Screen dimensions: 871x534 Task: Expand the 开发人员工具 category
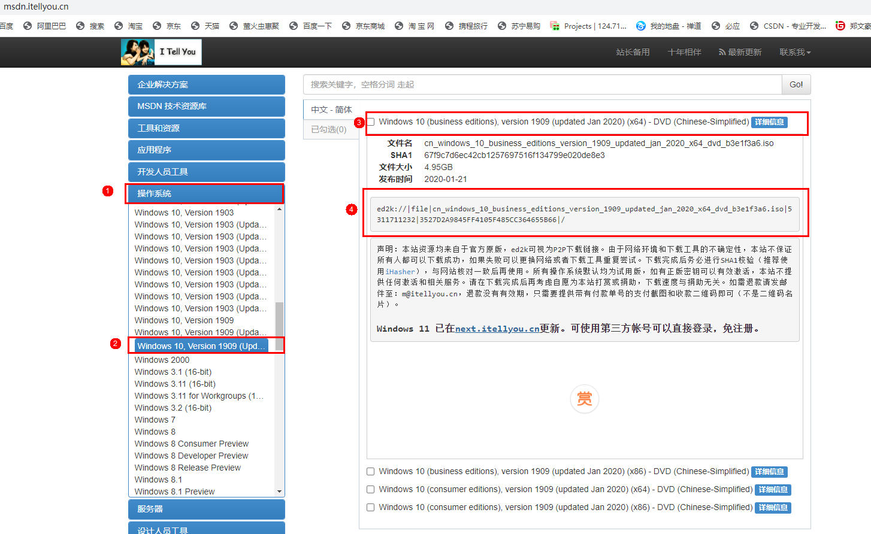click(207, 172)
